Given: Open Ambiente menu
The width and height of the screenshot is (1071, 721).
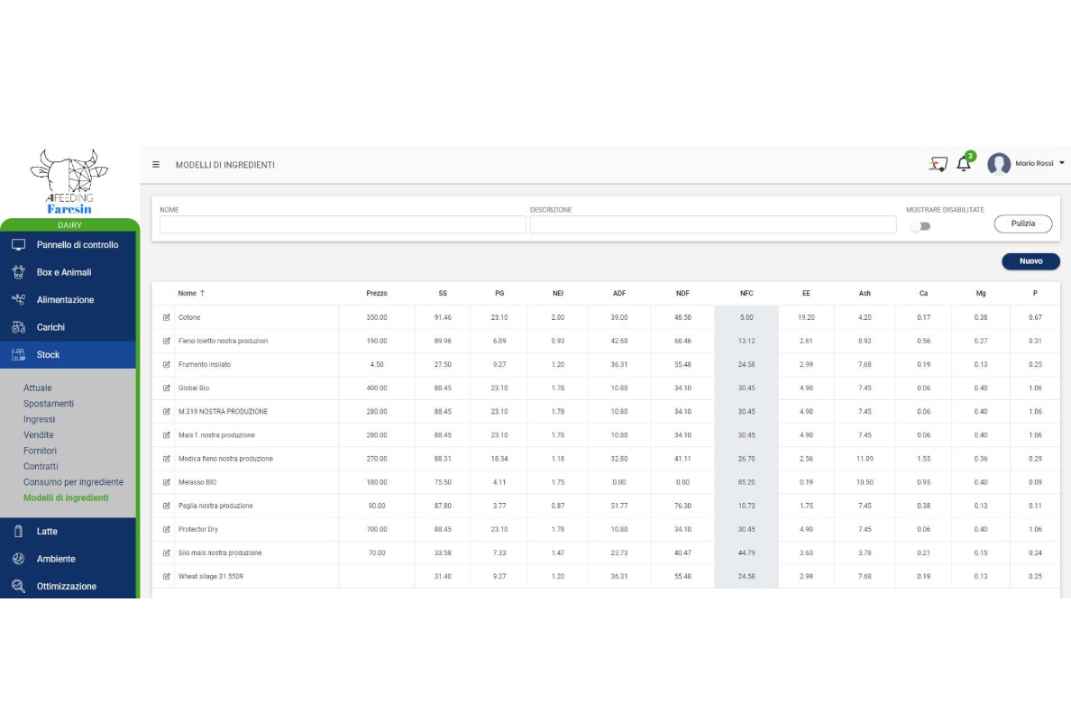Looking at the screenshot, I should 69,559.
